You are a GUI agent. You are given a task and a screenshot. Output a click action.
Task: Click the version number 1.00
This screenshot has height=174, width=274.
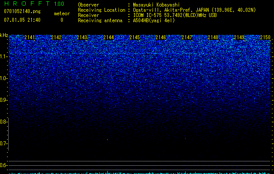pyautogui.click(x=59, y=3)
